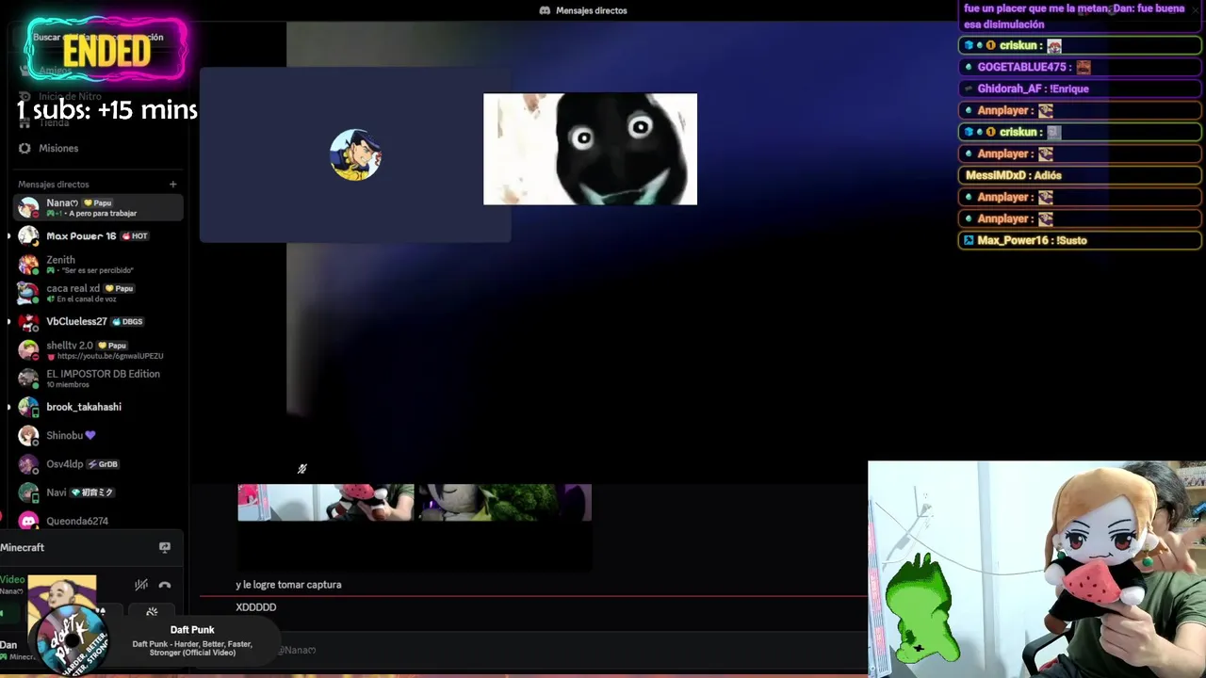
Task: Open the caca real xd chat
Action: pyautogui.click(x=98, y=293)
